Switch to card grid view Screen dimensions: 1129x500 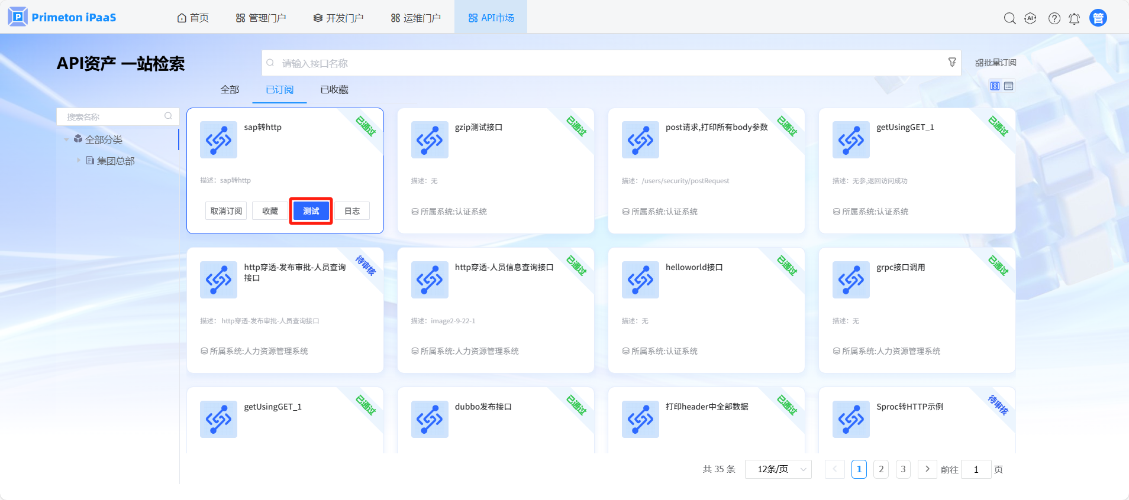(995, 86)
